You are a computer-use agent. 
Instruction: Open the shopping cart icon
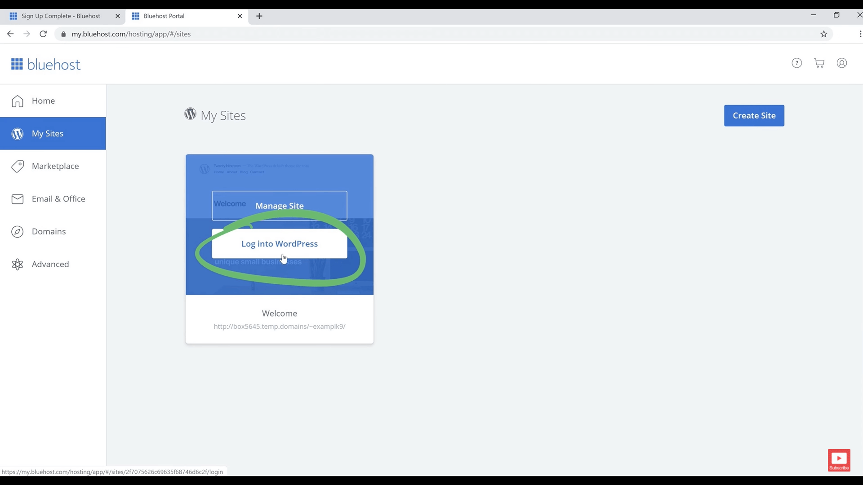click(819, 63)
